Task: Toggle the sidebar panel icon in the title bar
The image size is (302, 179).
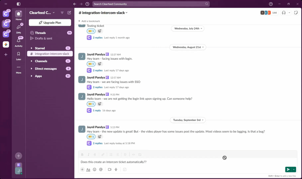Action: (19, 4)
